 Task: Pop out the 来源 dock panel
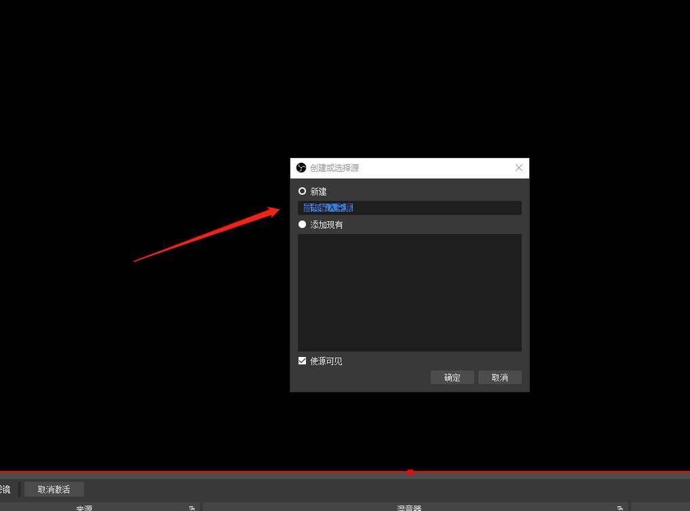coord(192,508)
